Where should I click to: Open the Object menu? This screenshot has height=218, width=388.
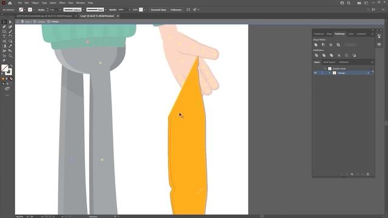click(x=35, y=3)
